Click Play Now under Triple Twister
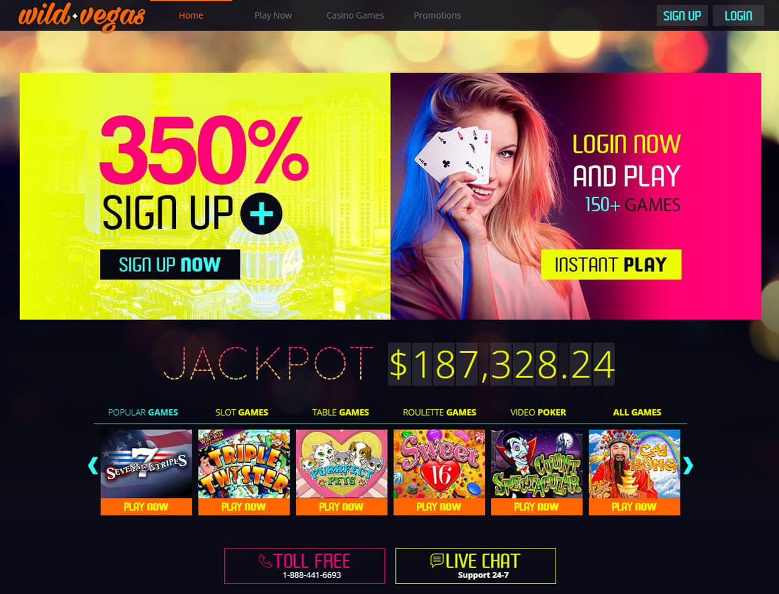Image resolution: width=779 pixels, height=594 pixels. click(244, 507)
